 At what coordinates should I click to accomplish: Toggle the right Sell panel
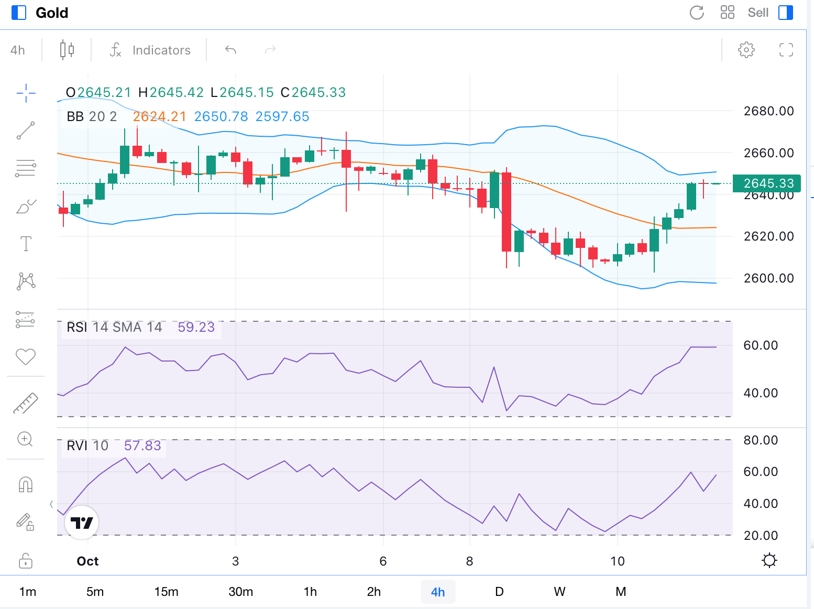786,13
